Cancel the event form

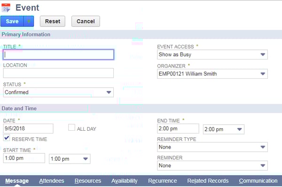(86, 21)
